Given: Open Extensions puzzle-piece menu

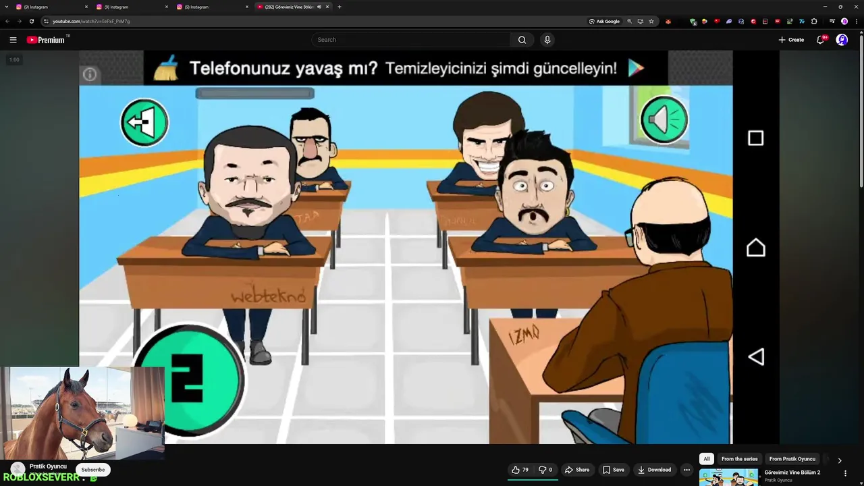Looking at the screenshot, I should [814, 21].
